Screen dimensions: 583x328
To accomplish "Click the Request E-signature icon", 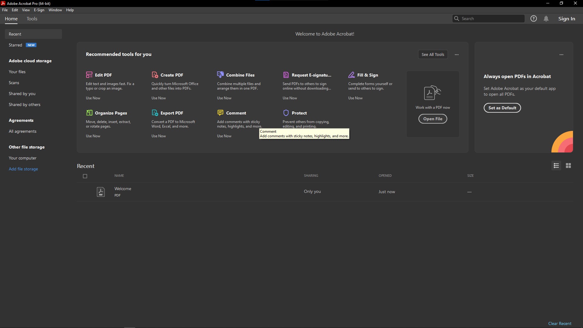I will (286, 75).
